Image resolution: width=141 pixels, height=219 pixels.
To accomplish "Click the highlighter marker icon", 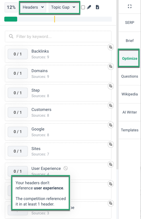I will pos(89,7).
